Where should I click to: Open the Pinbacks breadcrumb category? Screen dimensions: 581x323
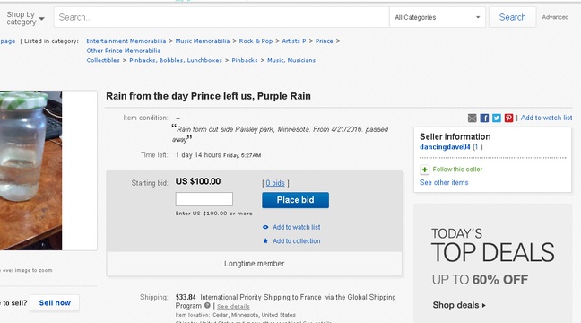[x=245, y=60]
